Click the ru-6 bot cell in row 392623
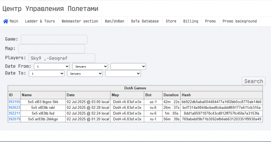The width and height of the screenshot is (271, 142). pos(153,108)
